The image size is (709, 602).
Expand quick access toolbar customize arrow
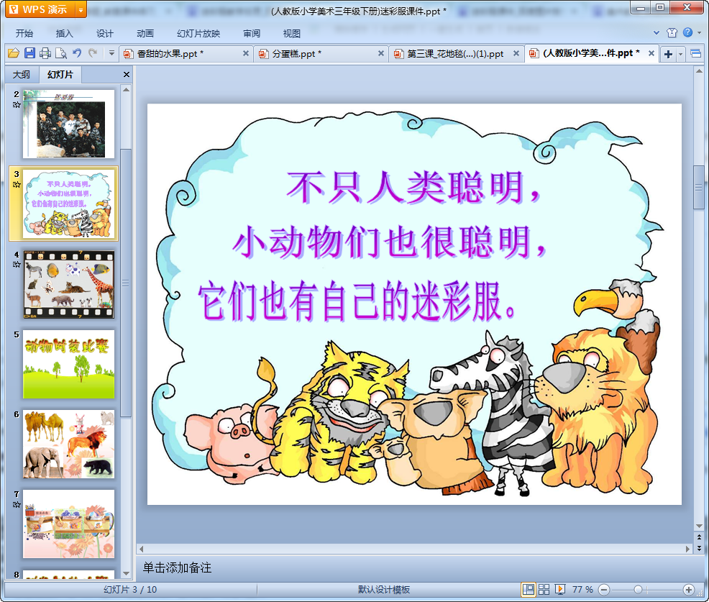coord(111,53)
